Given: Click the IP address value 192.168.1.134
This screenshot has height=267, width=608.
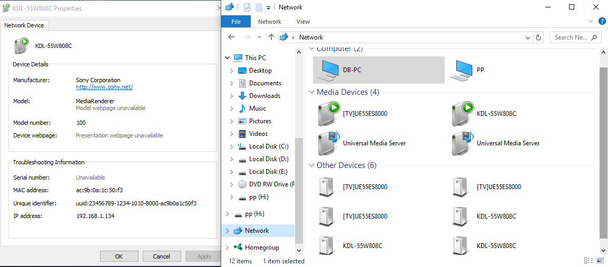Looking at the screenshot, I should coord(95,216).
